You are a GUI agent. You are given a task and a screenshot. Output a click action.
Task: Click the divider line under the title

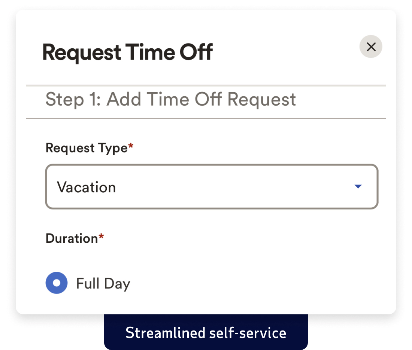(x=206, y=85)
